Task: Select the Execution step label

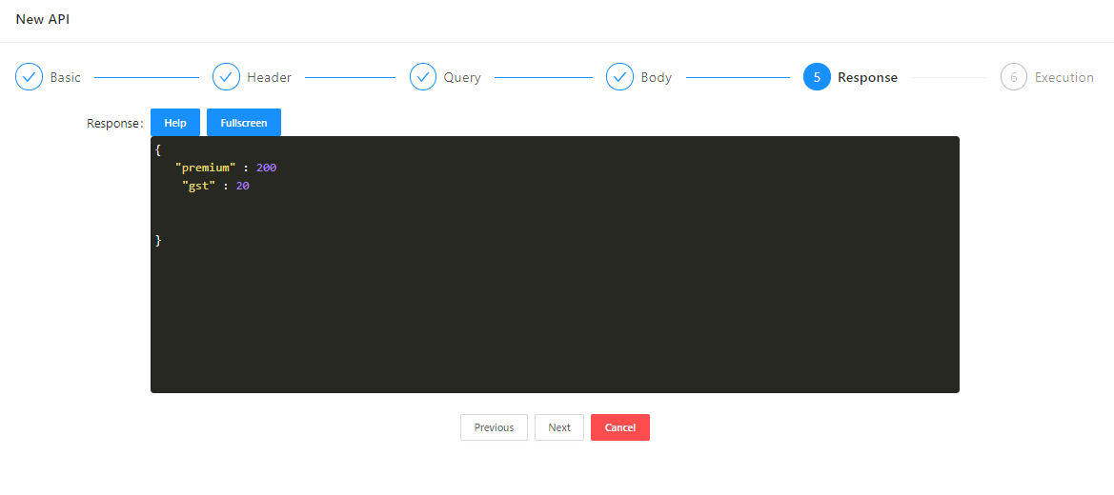Action: [x=1064, y=77]
